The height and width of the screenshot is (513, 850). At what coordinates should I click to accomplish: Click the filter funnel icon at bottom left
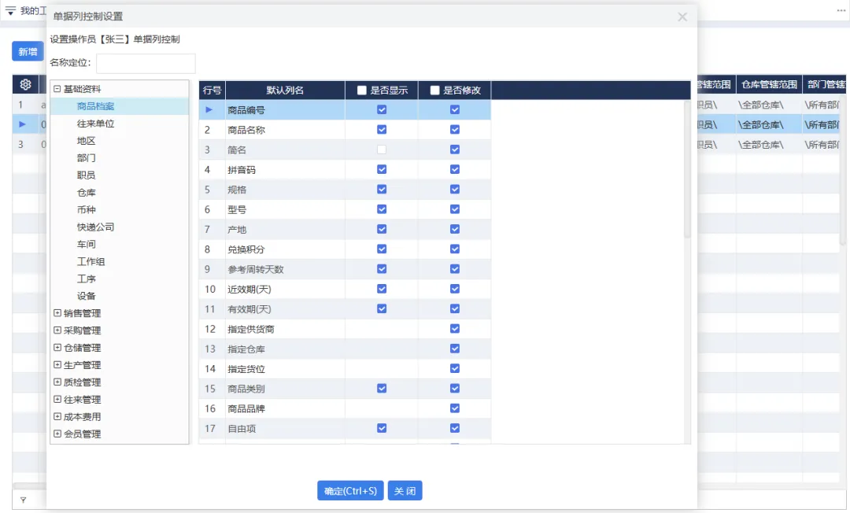tap(23, 500)
